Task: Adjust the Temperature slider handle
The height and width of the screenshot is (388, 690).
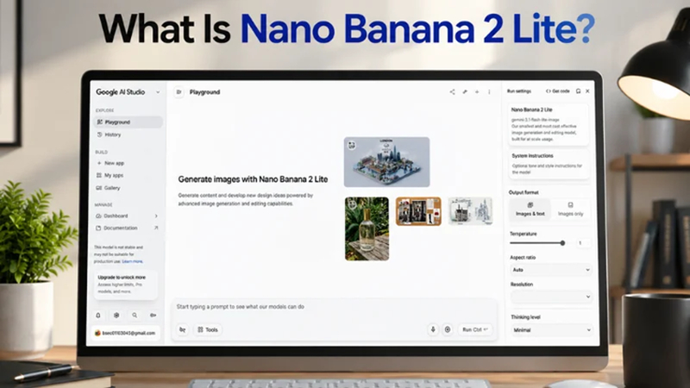Action: click(x=562, y=243)
